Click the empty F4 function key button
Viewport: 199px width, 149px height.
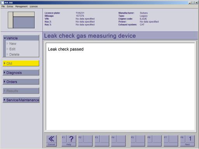point(119,141)
